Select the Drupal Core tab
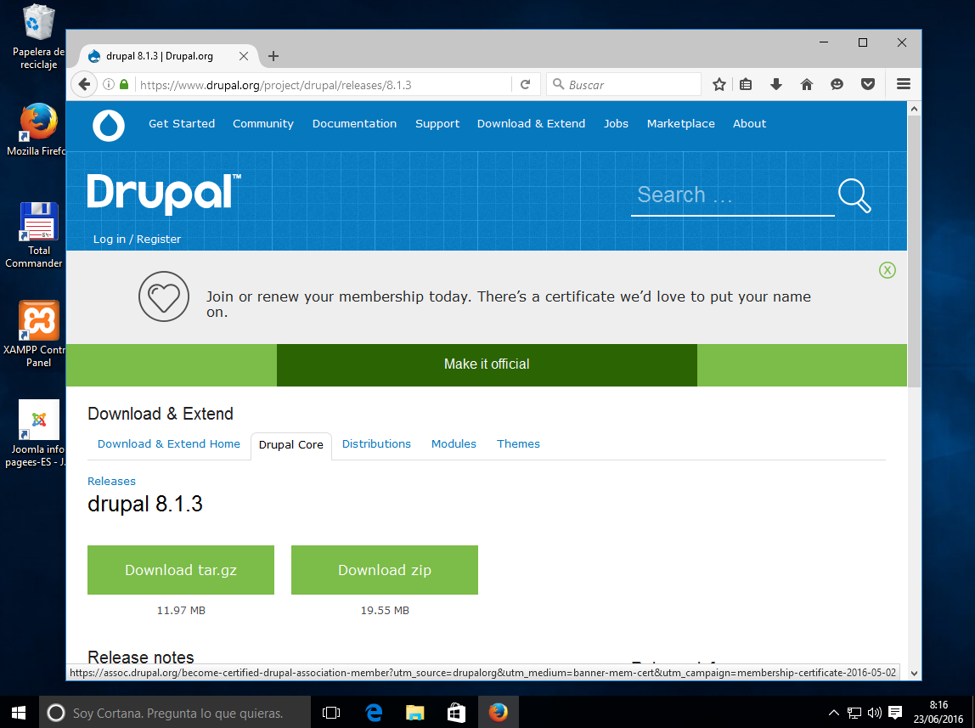975x728 pixels. [x=291, y=445]
